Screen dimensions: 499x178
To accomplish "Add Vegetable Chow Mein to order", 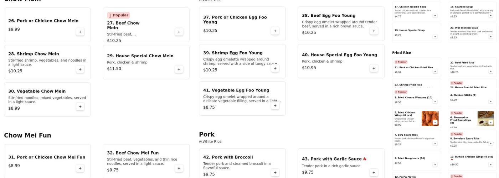I will (80, 107).
